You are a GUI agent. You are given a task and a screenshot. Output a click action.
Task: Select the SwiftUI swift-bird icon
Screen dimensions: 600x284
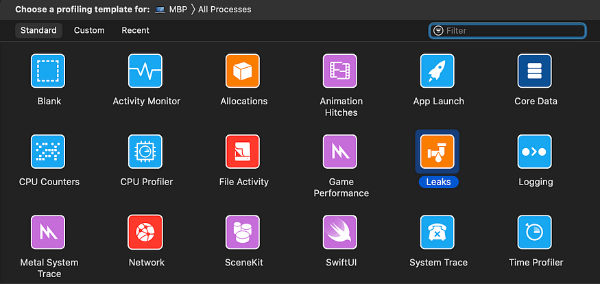click(x=340, y=233)
